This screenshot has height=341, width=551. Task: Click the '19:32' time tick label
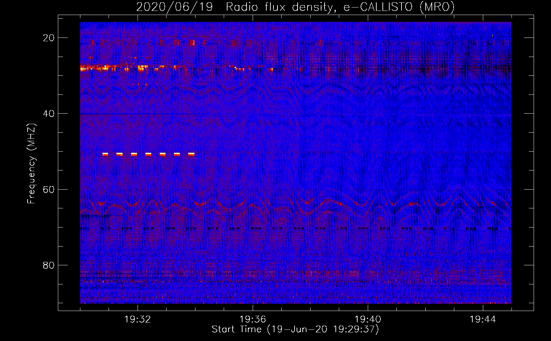(138, 320)
